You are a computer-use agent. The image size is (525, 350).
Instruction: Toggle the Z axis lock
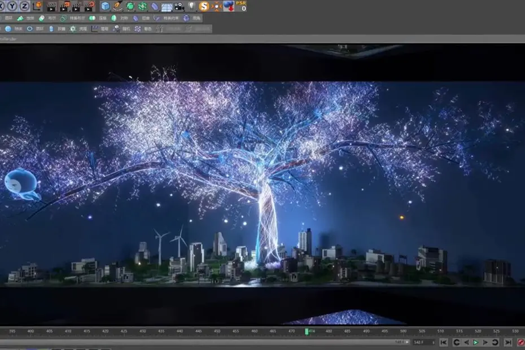[x=24, y=6]
